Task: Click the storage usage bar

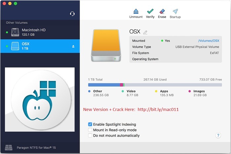Action: [155, 85]
